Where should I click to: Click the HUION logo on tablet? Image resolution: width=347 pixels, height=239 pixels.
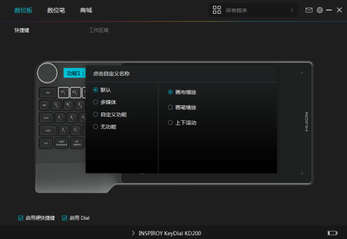[306, 121]
